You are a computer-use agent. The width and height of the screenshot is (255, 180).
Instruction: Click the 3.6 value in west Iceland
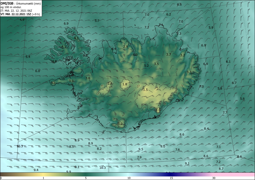click(88, 78)
